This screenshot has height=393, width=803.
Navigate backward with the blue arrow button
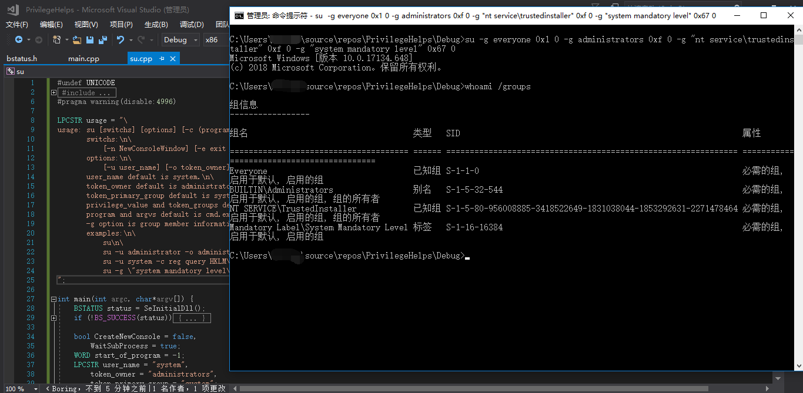point(19,40)
